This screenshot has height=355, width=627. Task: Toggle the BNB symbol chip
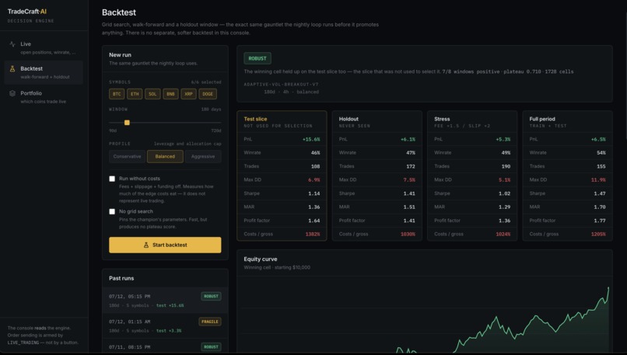170,94
